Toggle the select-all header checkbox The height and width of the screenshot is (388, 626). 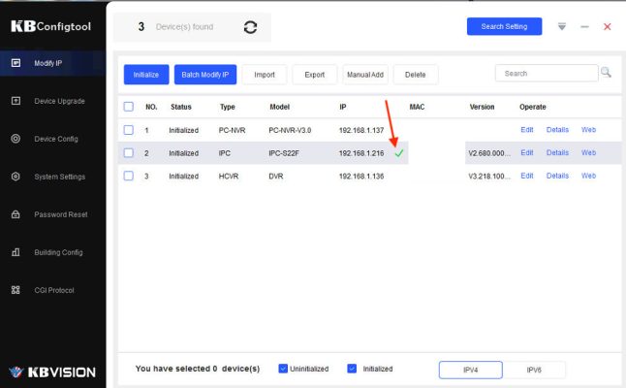129,107
